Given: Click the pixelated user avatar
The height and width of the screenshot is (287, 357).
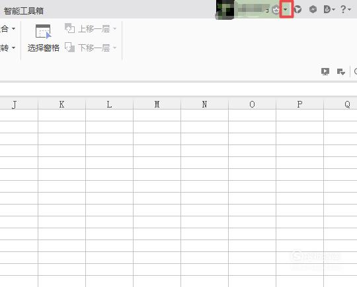Looking at the screenshot, I should (x=225, y=9).
